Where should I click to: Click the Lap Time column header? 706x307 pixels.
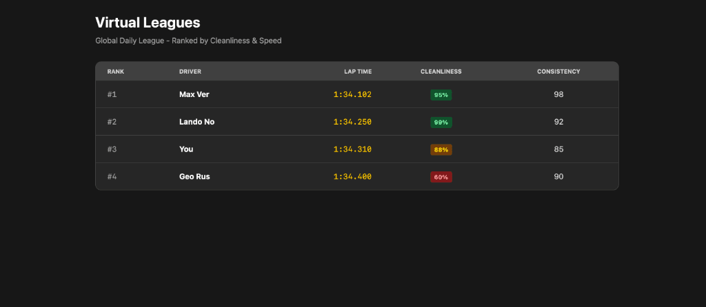click(358, 72)
